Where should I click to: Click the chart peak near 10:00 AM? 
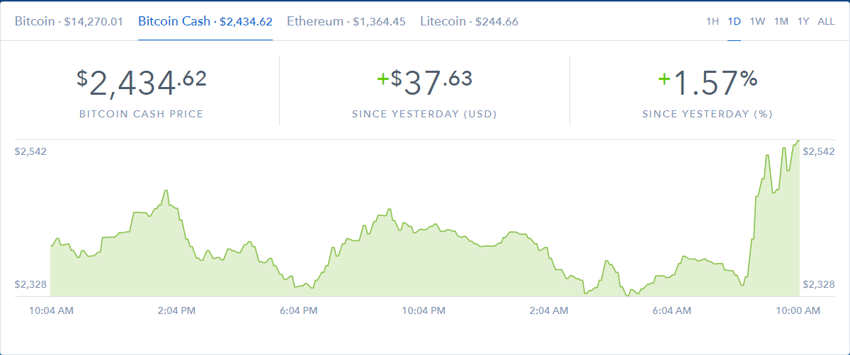pyautogui.click(x=798, y=141)
